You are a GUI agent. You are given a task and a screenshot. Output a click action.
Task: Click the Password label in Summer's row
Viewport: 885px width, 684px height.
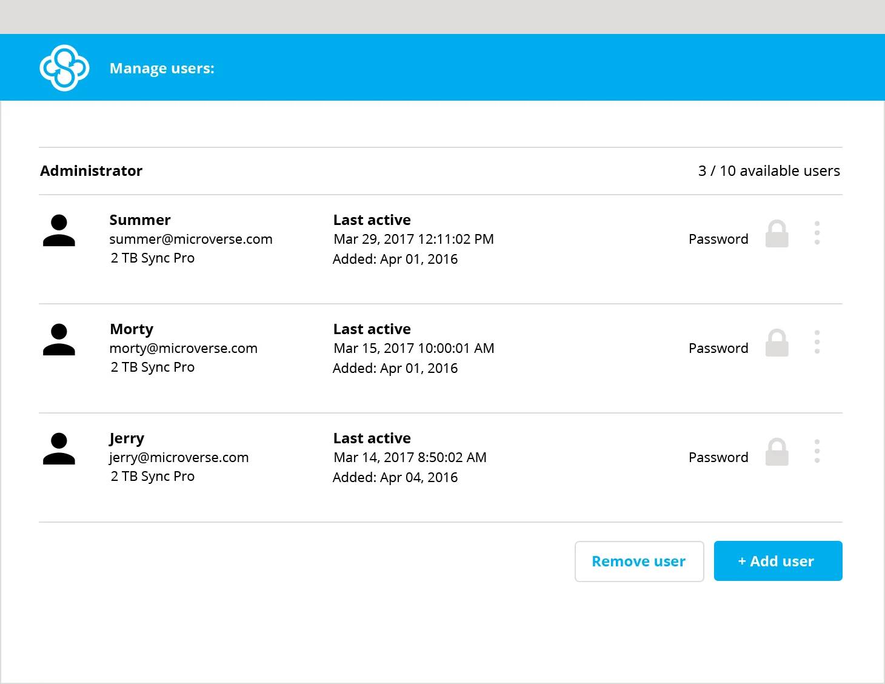[x=718, y=240]
